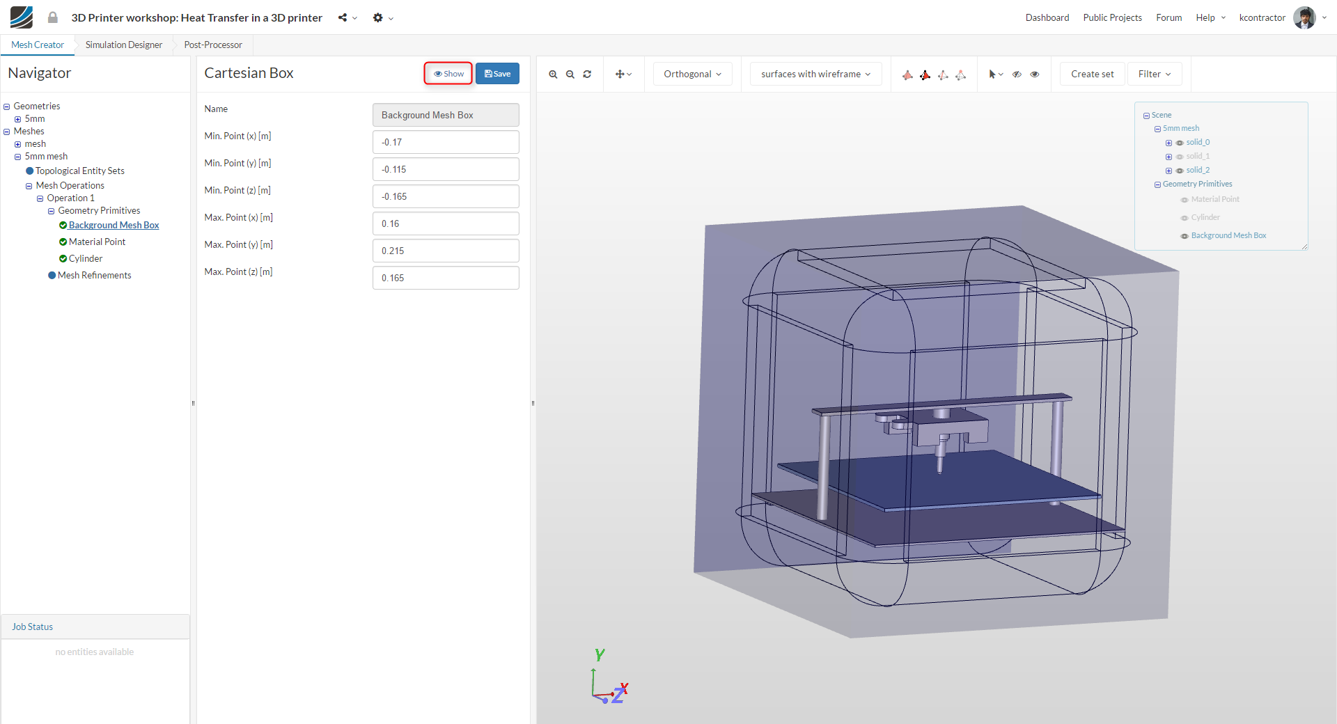Viewport: 1337px width, 724px height.
Task: Click the zoom in magnifier icon
Action: tap(553, 74)
